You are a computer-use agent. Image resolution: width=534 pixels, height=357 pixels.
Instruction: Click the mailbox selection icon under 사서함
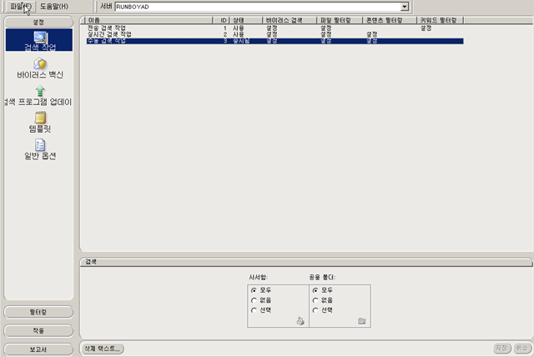tap(300, 321)
